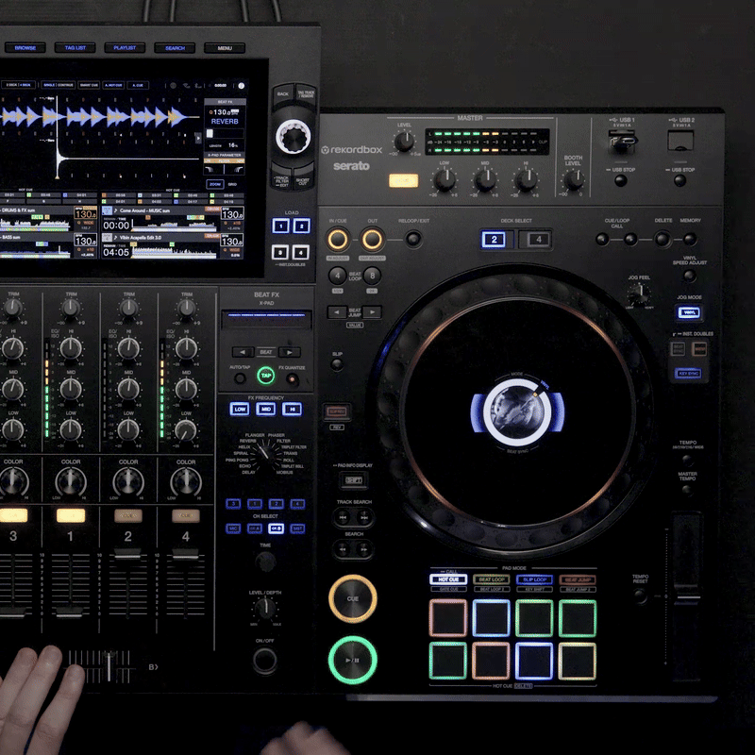Image resolution: width=755 pixels, height=755 pixels.
Task: Tap the BACK button beside screen
Action: click(x=283, y=94)
